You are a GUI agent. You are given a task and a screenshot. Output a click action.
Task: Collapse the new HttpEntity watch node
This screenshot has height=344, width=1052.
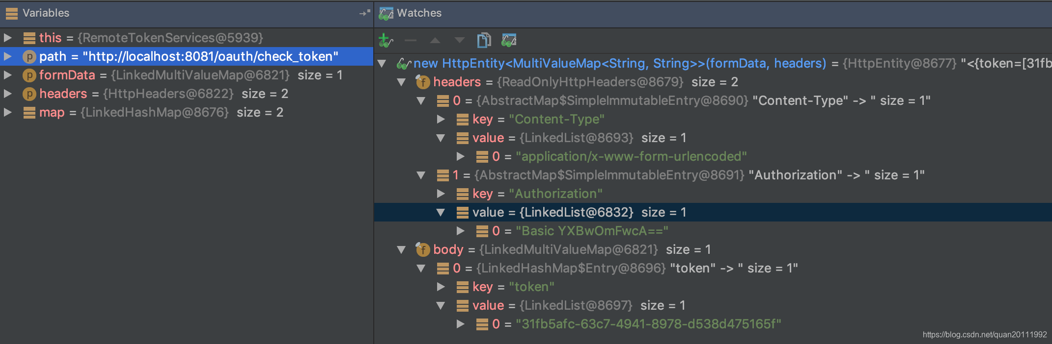382,64
